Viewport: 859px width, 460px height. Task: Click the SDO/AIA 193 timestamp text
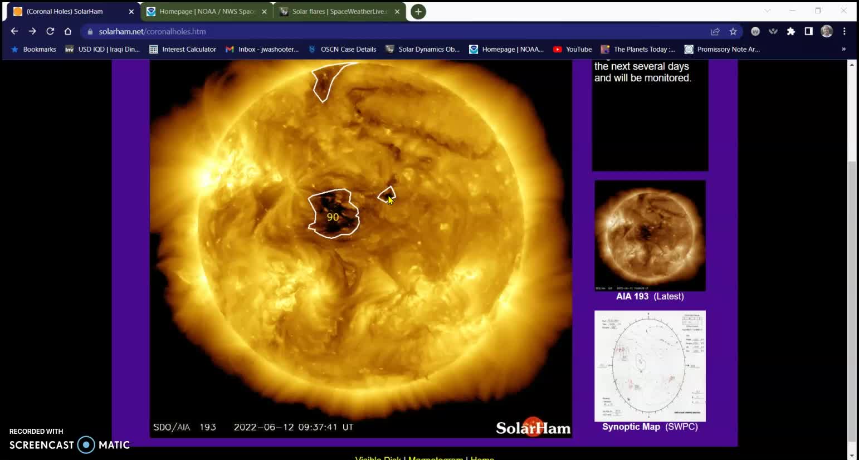pos(253,427)
